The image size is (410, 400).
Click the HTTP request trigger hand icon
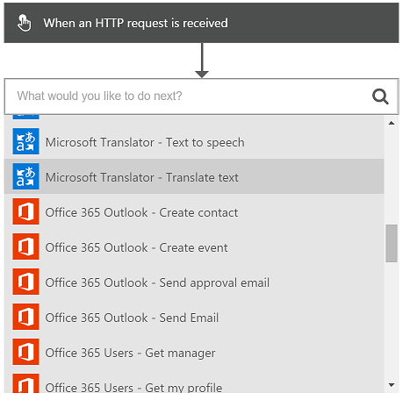click(x=24, y=23)
